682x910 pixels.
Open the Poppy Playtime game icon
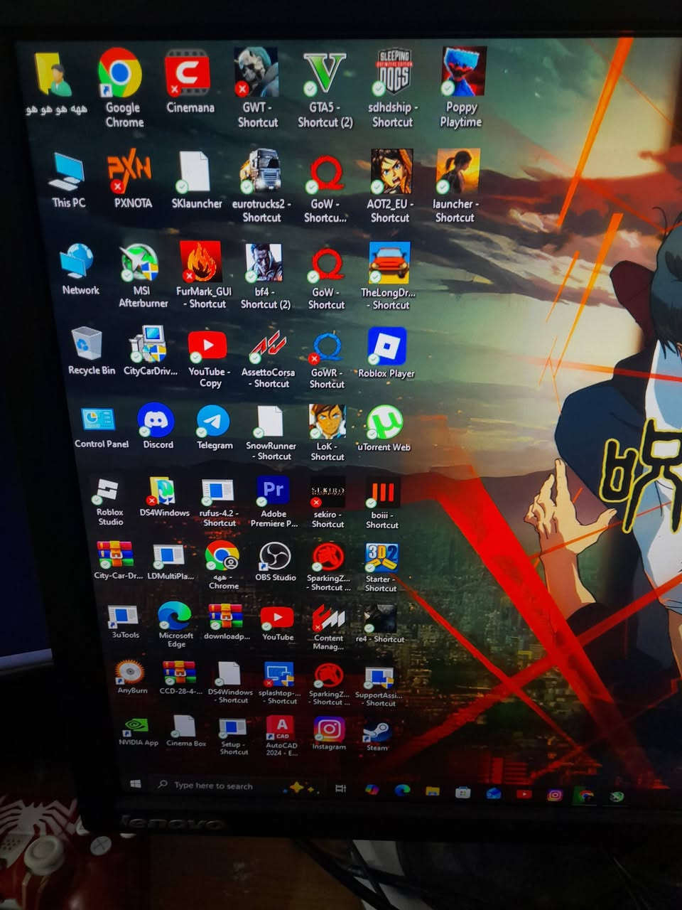[463, 73]
